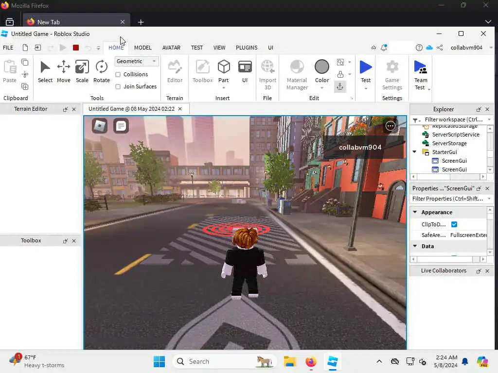
Task: Collapse the StarterGui tree node
Action: [x=414, y=152]
